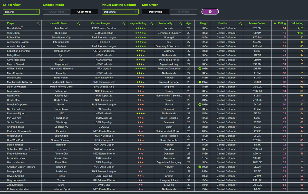Click league cell ITA Serie A
The height and width of the screenshot is (194, 308).
coord(104,42)
